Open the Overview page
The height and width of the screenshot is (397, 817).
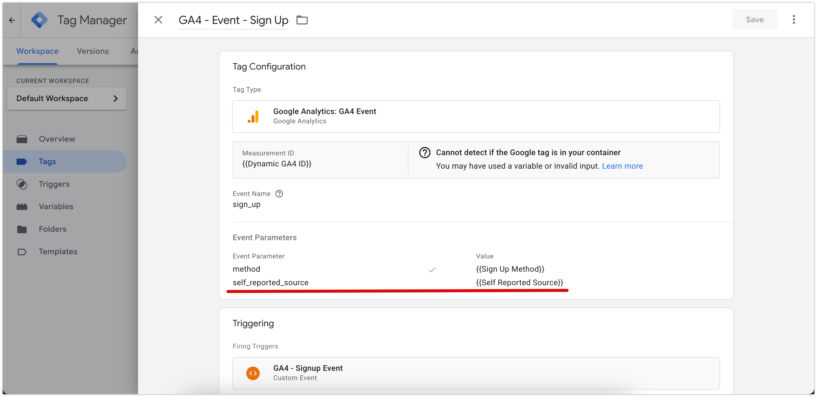(57, 139)
